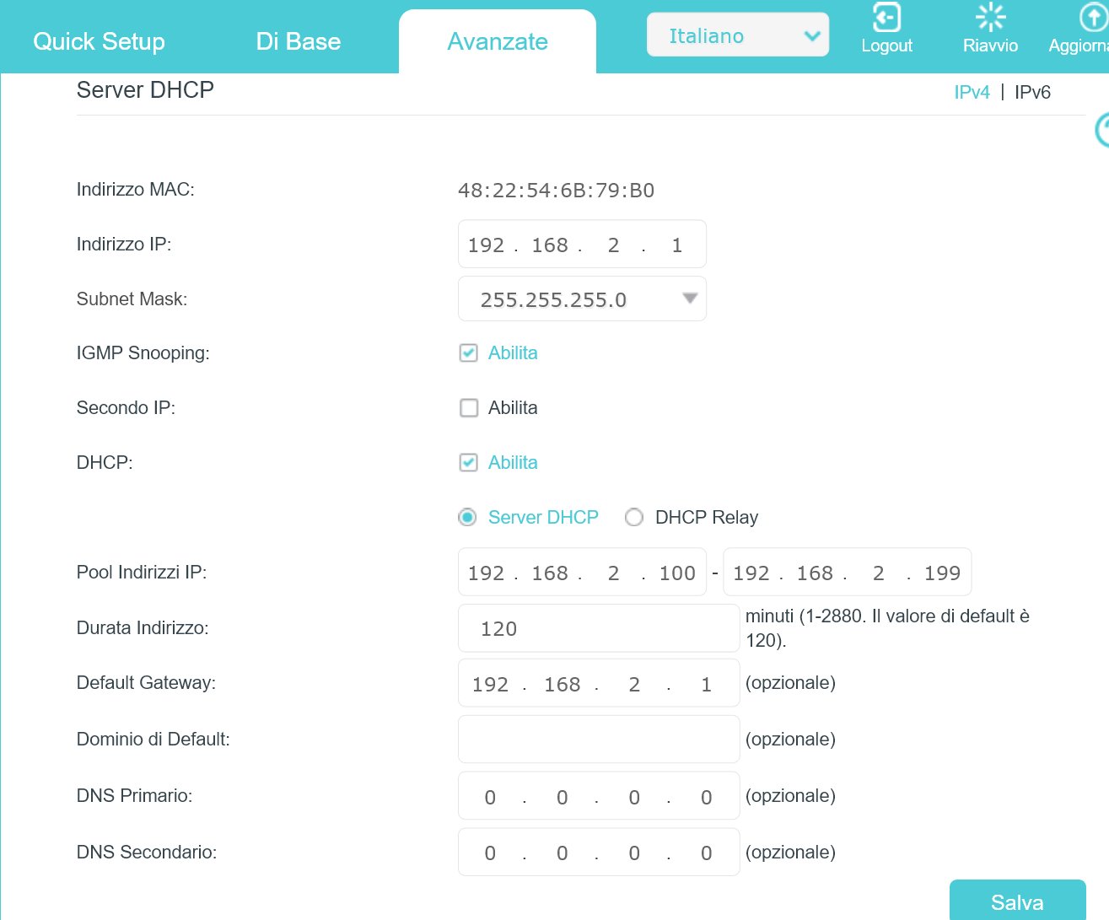1109x920 pixels.
Task: Click the Server DHCP page heading
Action: point(145,90)
